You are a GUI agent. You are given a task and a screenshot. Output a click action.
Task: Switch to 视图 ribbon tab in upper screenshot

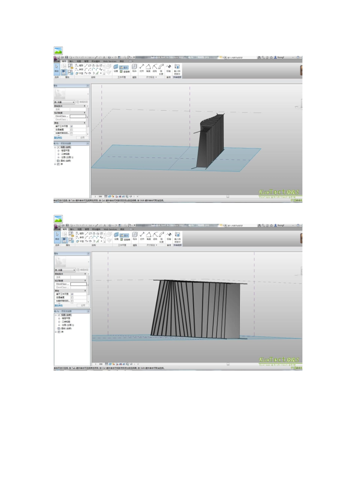coord(79,61)
